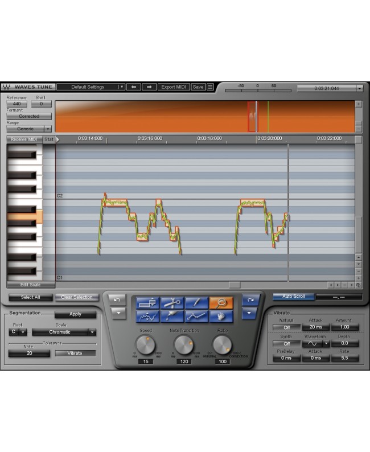Viewport: 370px width, 452px height.
Task: Click the Speed knob
Action: click(x=146, y=345)
